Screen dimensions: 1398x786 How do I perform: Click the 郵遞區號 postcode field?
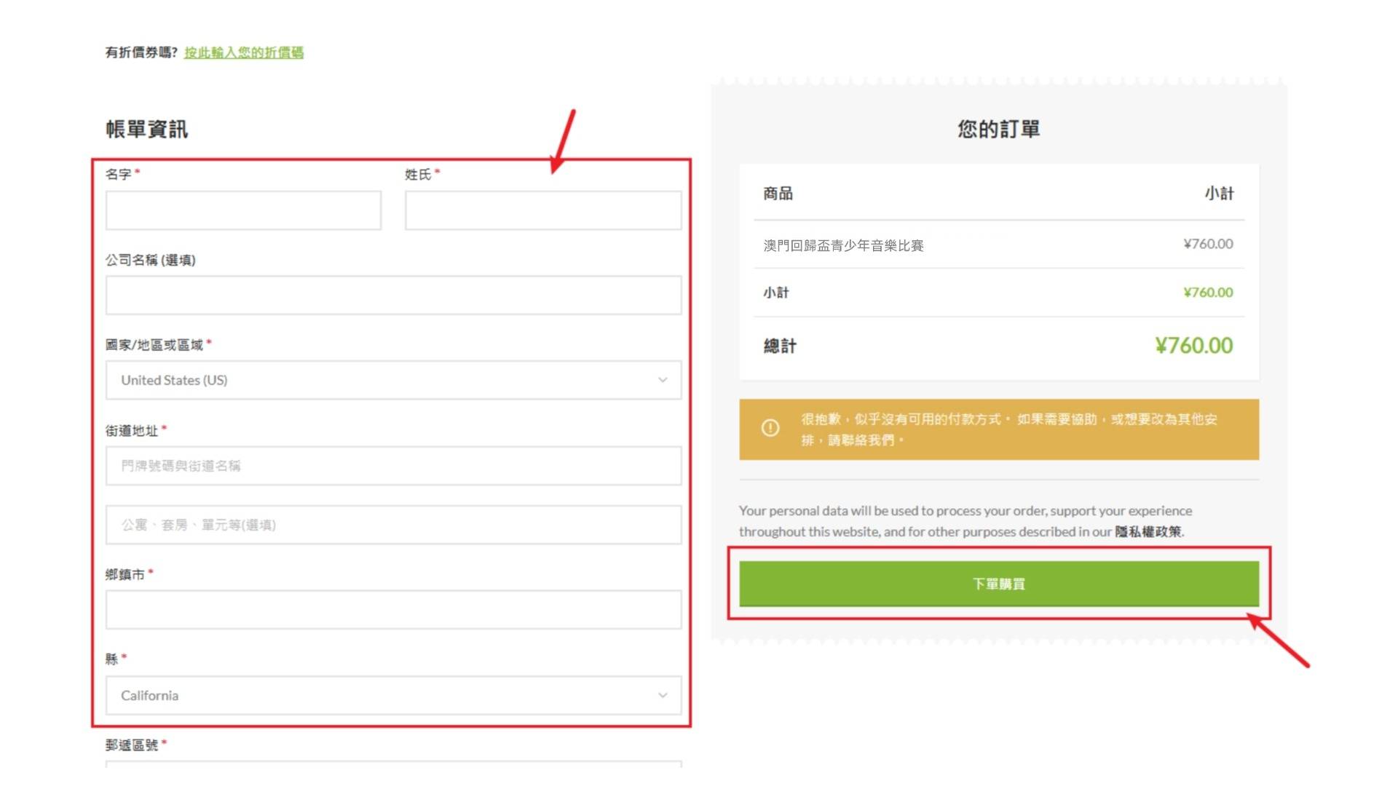click(393, 763)
